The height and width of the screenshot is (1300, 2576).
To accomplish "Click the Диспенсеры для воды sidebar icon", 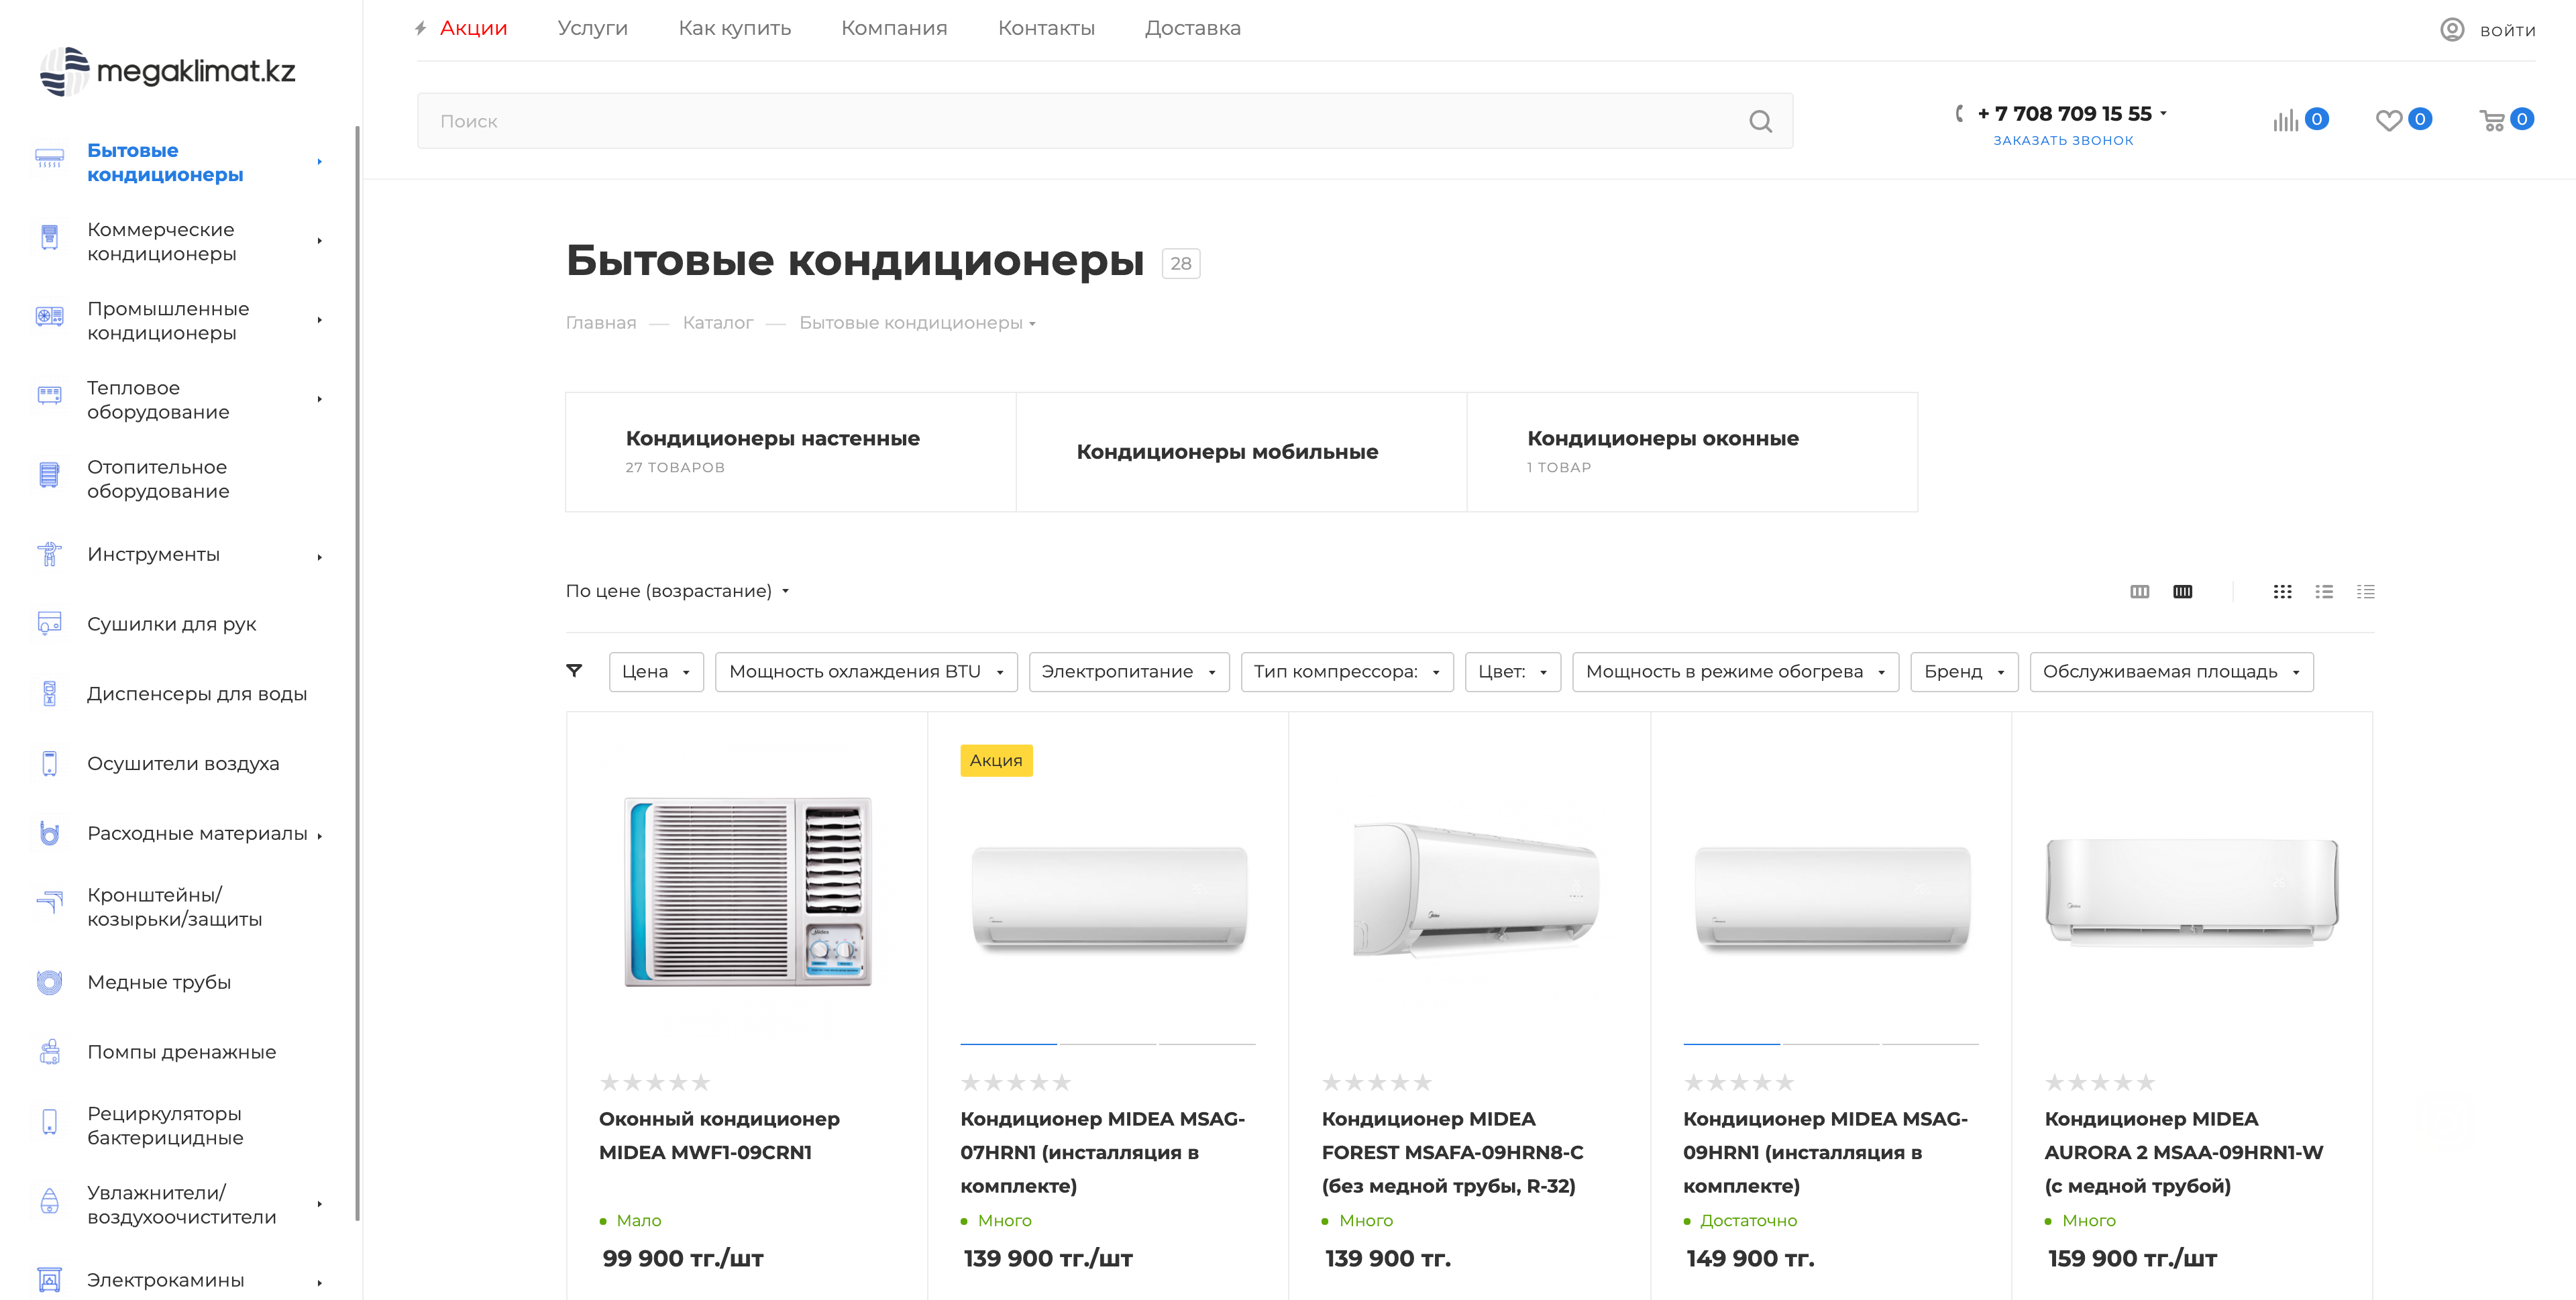I will pos(49,693).
